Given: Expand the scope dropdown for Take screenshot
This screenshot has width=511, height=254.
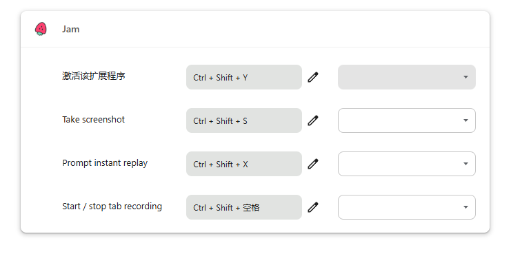Looking at the screenshot, I should click(x=407, y=120).
